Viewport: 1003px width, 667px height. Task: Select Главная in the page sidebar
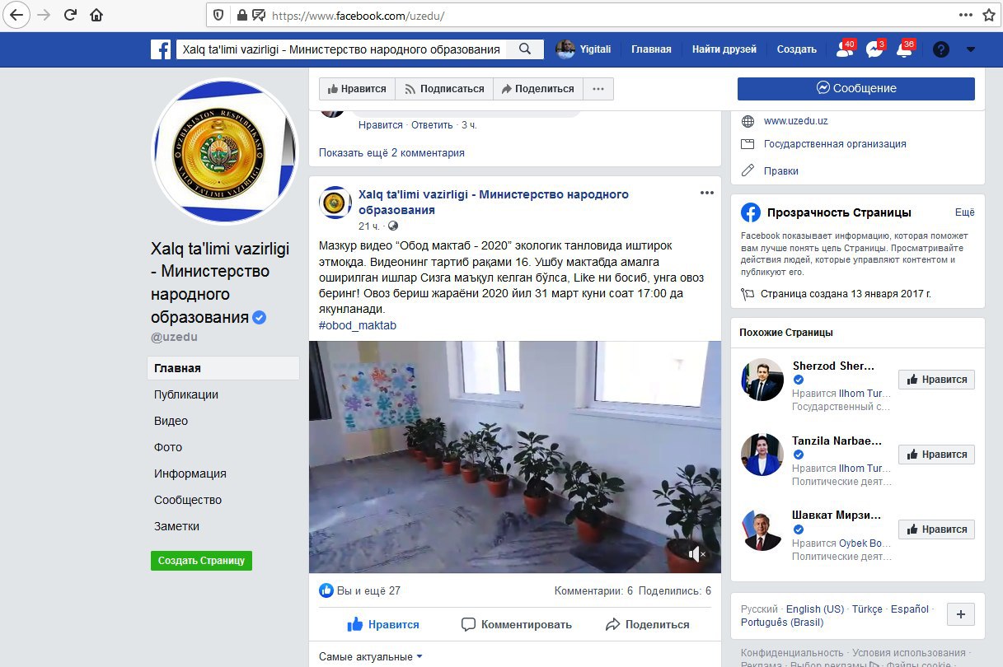pyautogui.click(x=223, y=368)
